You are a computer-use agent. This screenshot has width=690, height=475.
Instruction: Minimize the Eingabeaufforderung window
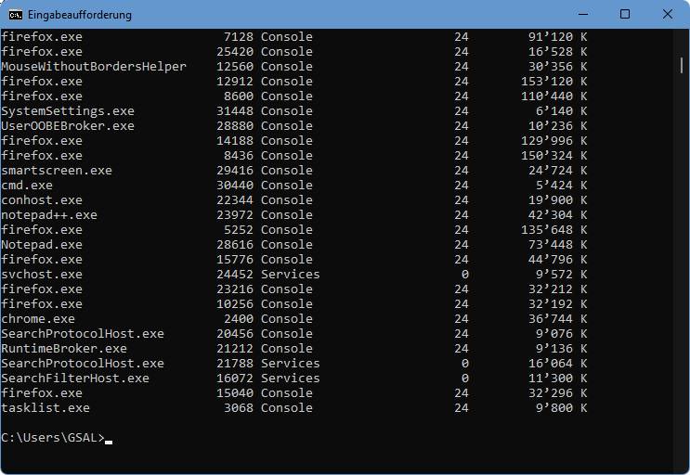(x=582, y=15)
